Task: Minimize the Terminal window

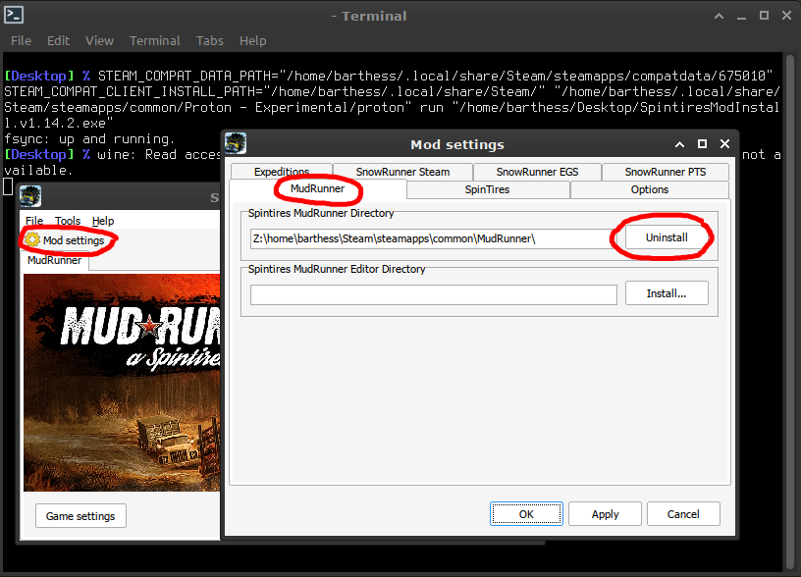Action: [741, 17]
